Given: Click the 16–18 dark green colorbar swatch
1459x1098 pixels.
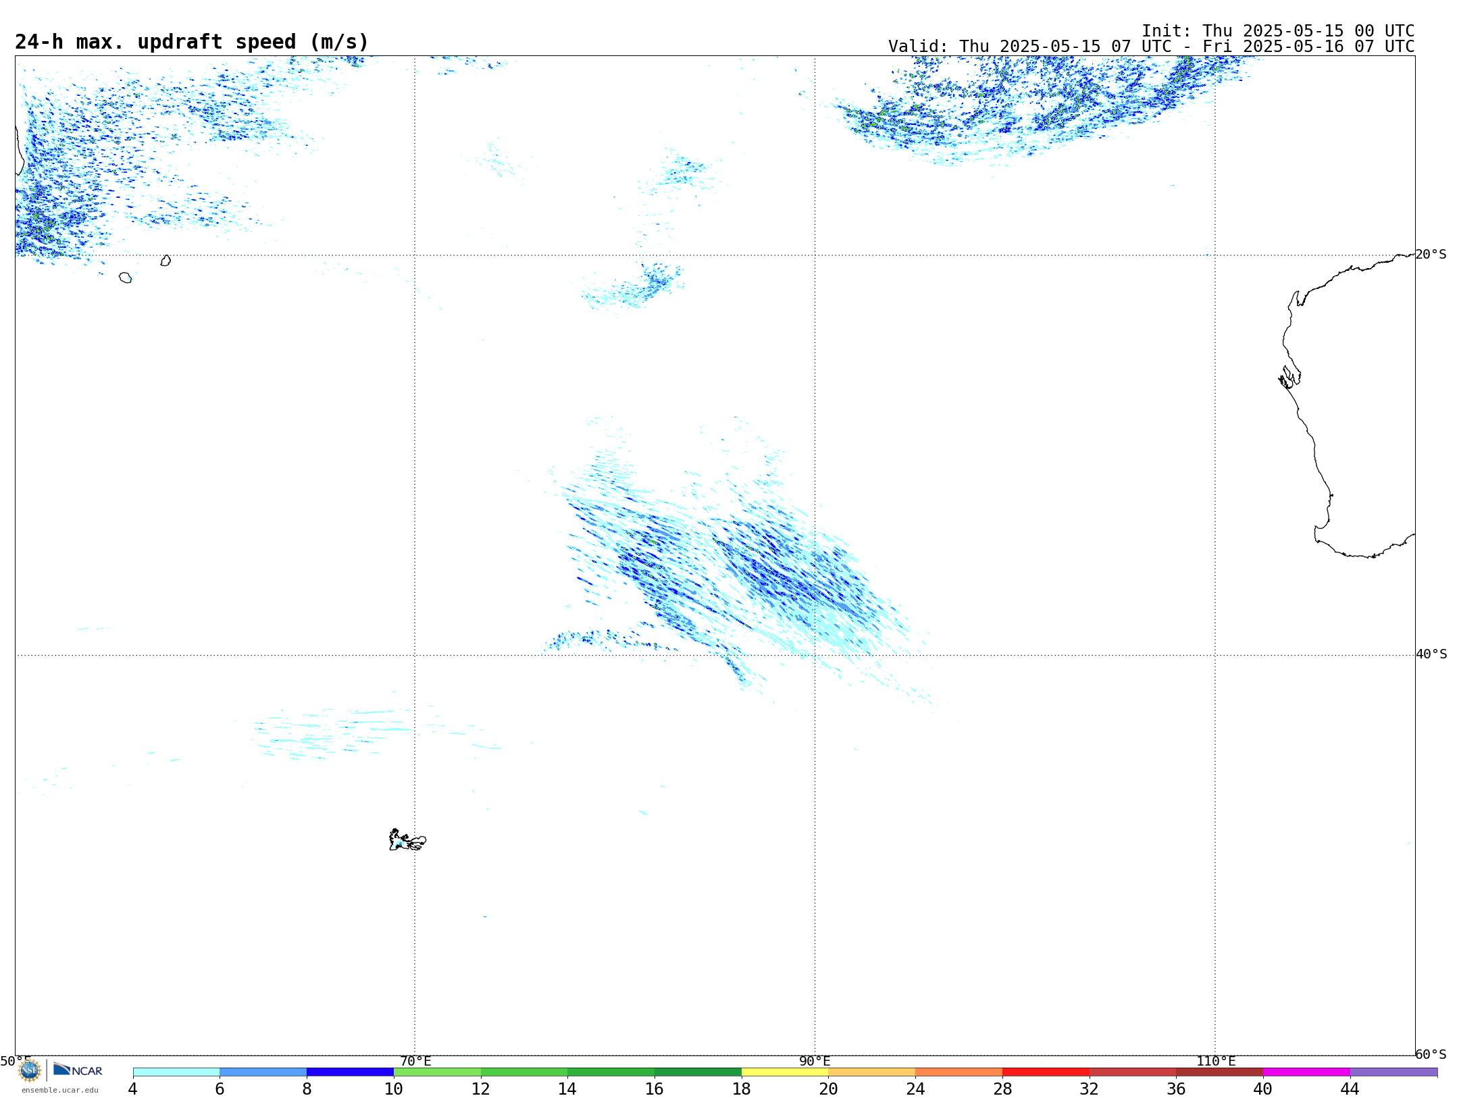Looking at the screenshot, I should [698, 1072].
